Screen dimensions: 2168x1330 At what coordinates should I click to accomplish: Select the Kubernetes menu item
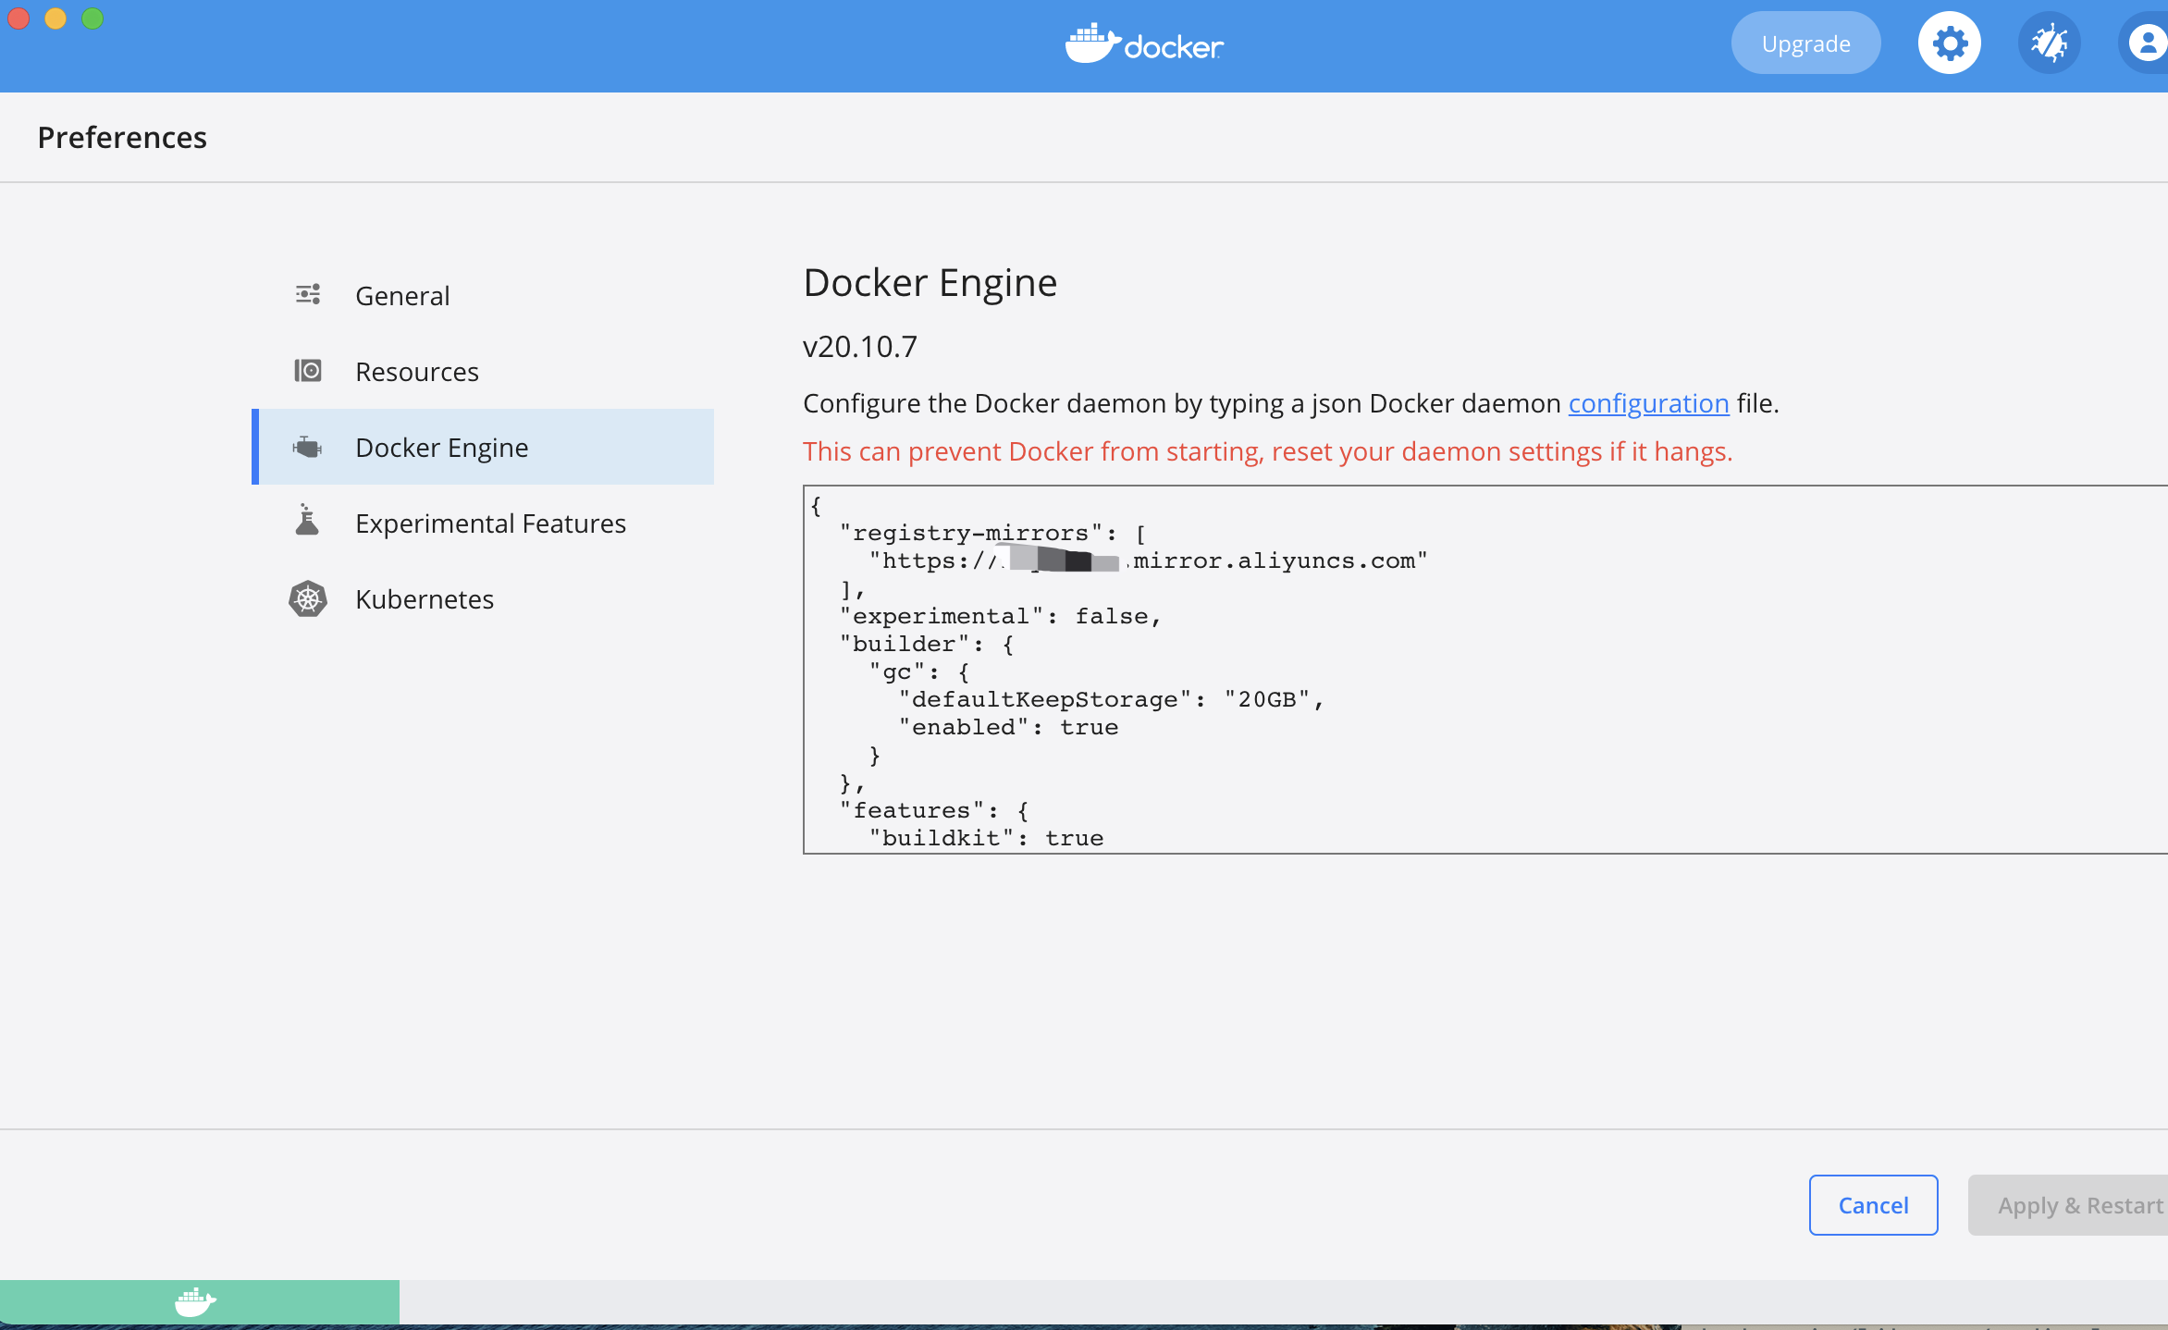[x=425, y=597]
